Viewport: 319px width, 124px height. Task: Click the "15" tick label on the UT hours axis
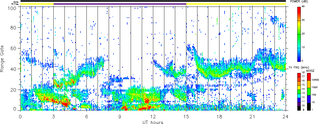click(x=186, y=117)
